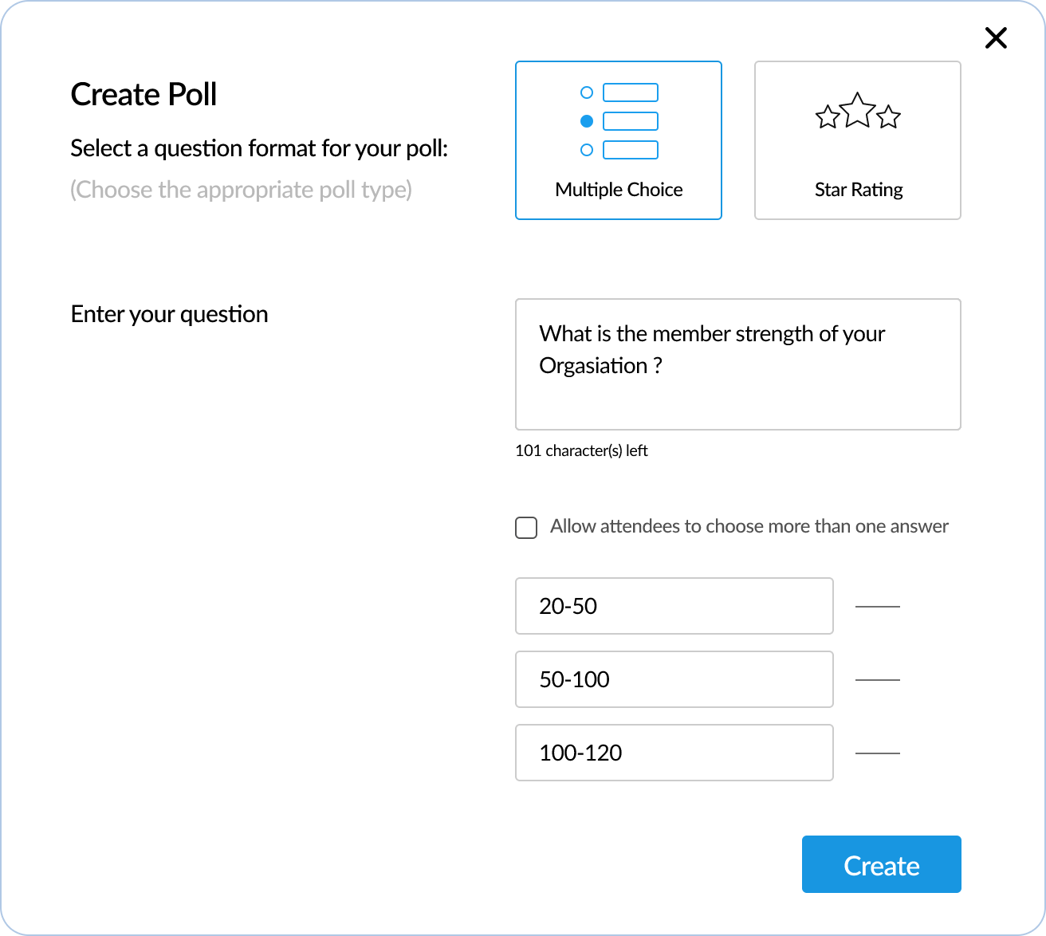1046x936 pixels.
Task: Click the 'Create Poll' heading
Action: (x=144, y=94)
